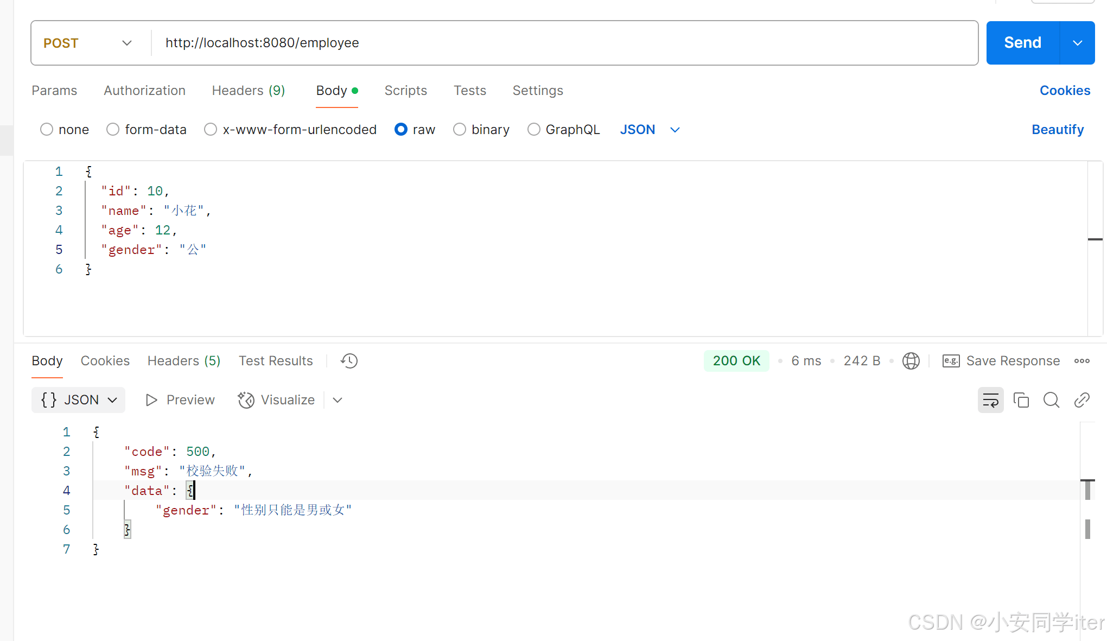Open the response Headers (5) tab
1107x641 pixels.
click(x=184, y=361)
